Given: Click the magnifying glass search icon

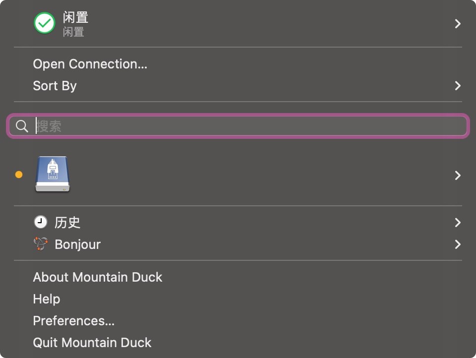Looking at the screenshot, I should [x=21, y=125].
